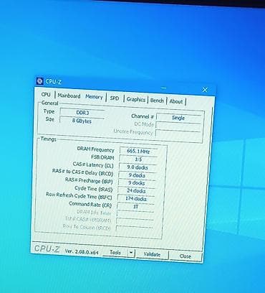
Task: Click the 24 clocks tRAS value
Action: [x=136, y=190]
